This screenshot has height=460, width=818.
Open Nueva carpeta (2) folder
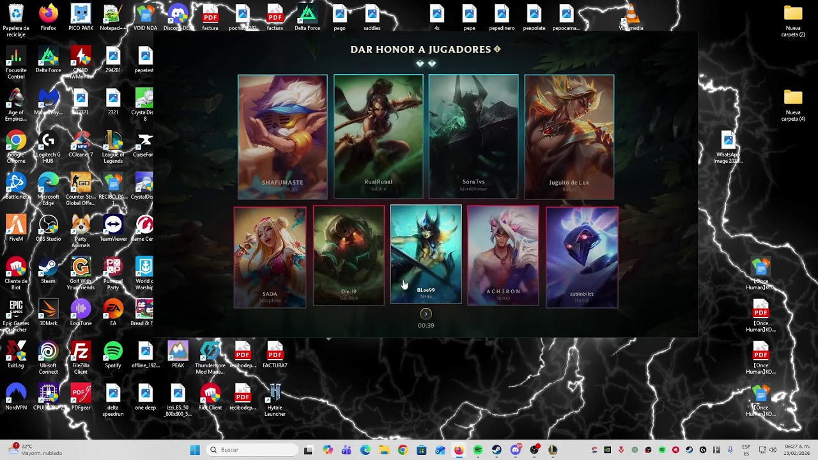793,20
